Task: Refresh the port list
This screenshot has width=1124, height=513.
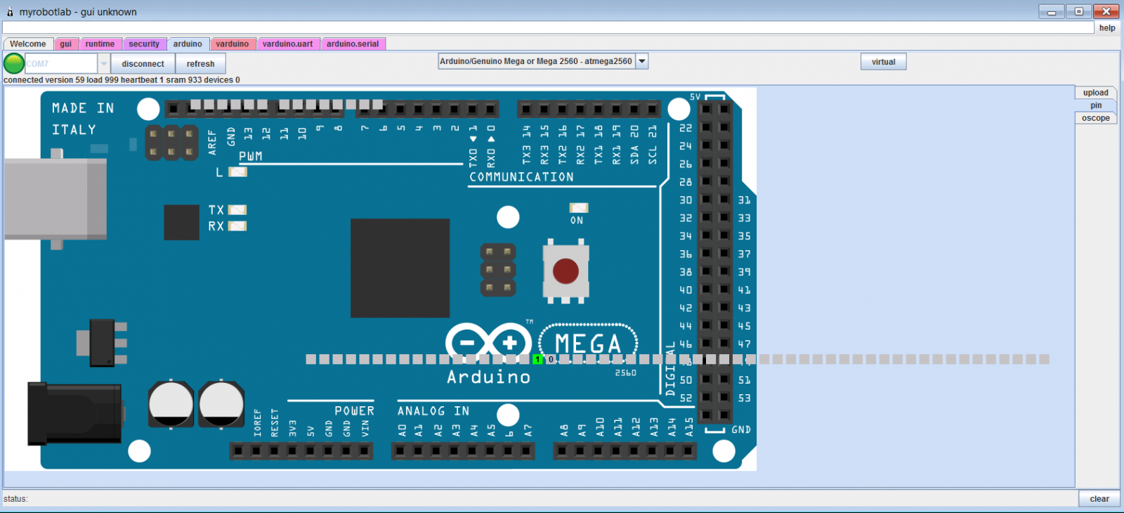Action: 200,63
